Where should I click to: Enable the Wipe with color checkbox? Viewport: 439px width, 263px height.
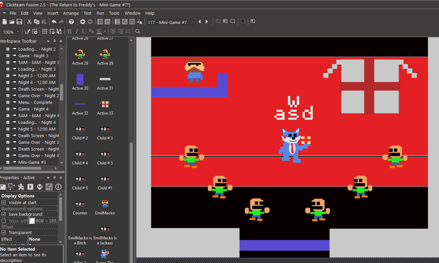(3, 221)
